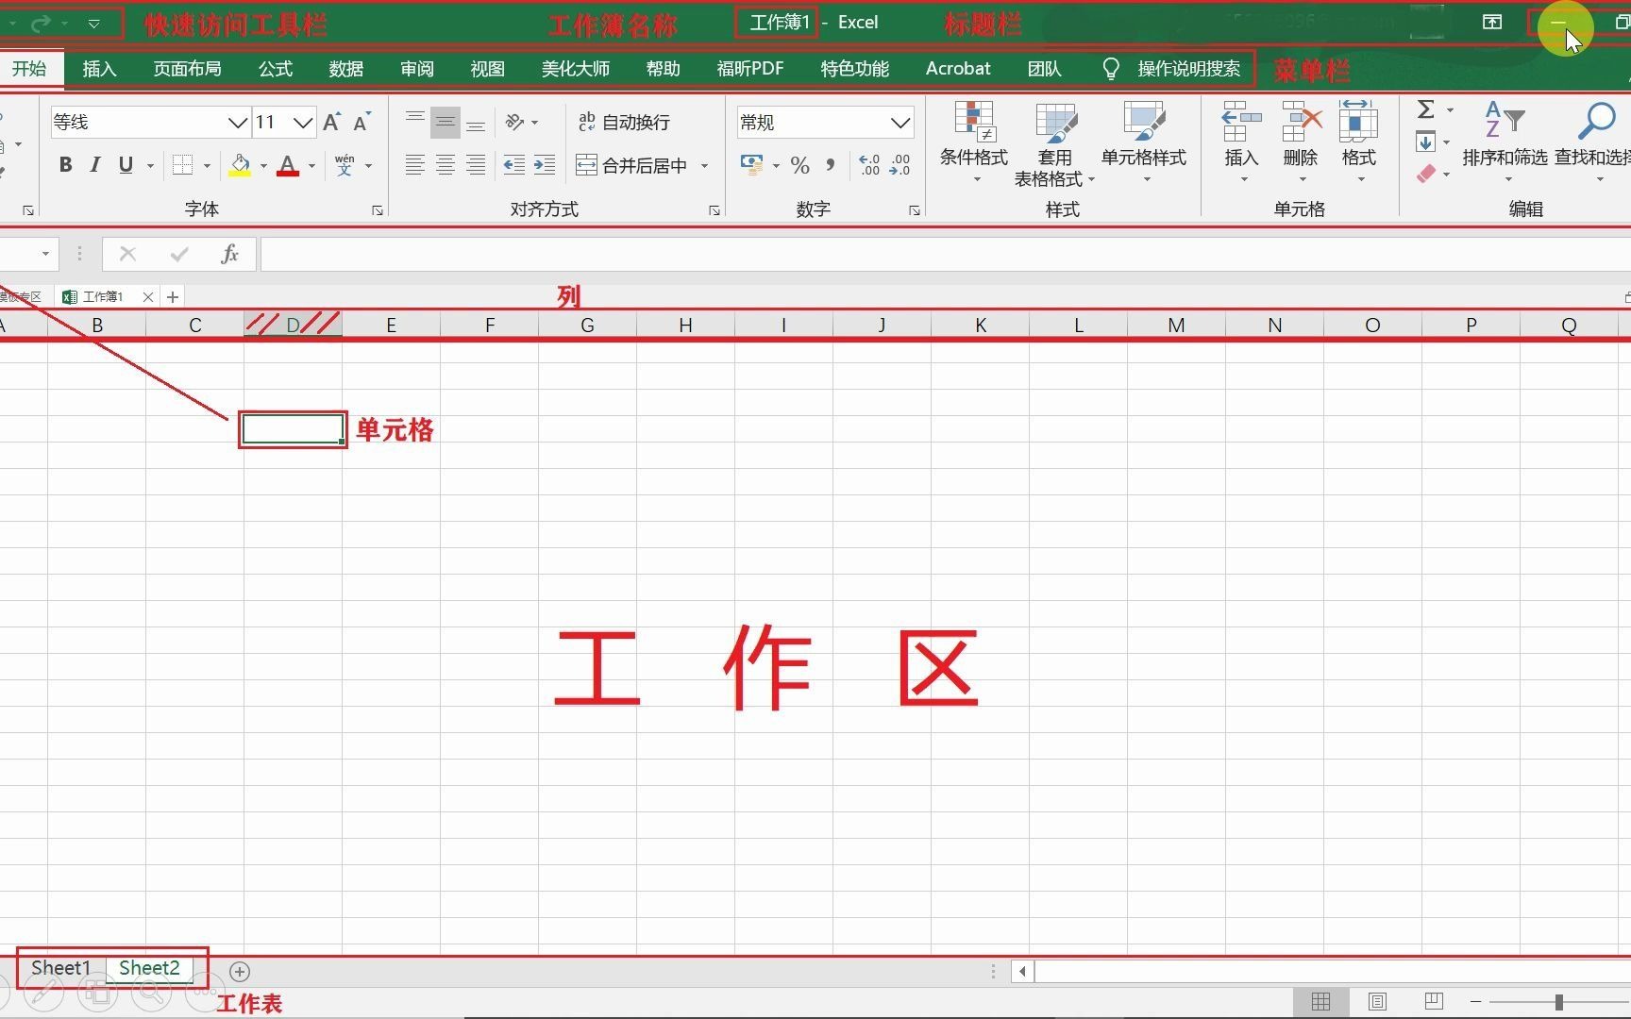Click the zoom slider handle
Image resolution: width=1631 pixels, height=1019 pixels.
(x=1559, y=1001)
